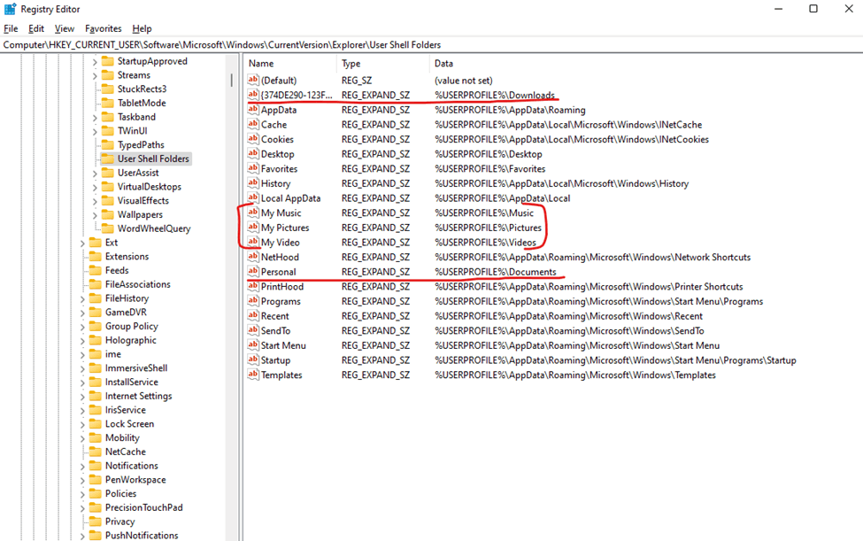Click the string icon of (Default) value
This screenshot has height=541, width=863.
[252, 80]
